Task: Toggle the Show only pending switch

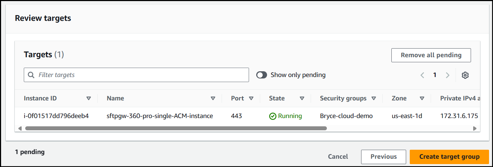Action: tap(262, 75)
